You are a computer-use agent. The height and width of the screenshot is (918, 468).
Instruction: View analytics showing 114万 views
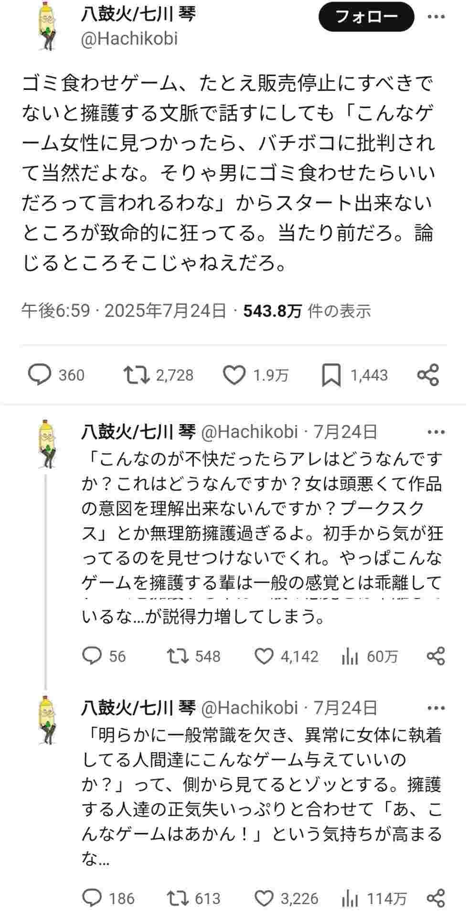[x=350, y=899]
